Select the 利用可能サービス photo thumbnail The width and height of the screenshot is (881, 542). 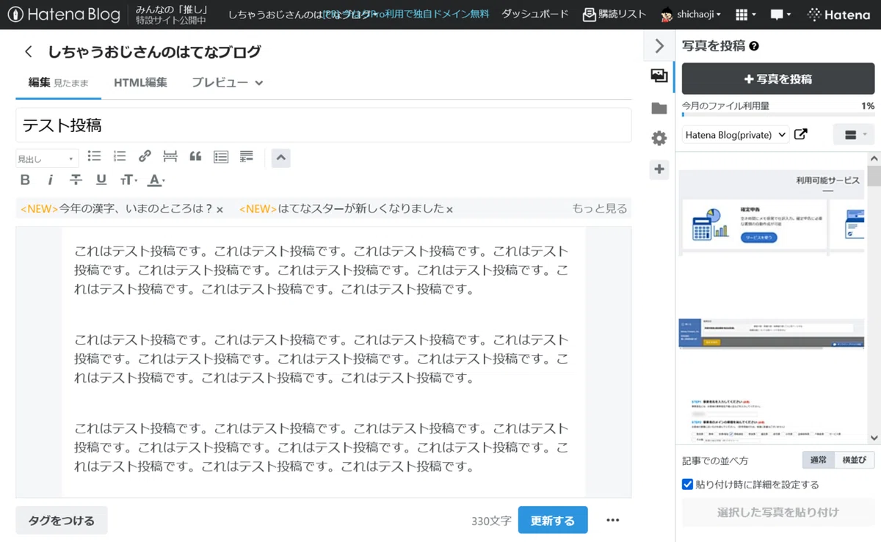[772, 213]
